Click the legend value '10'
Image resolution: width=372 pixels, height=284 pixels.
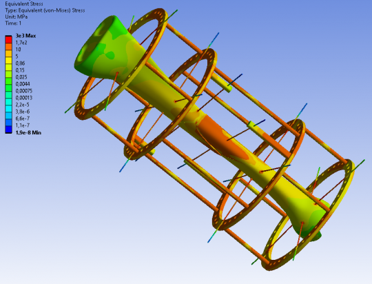point(19,50)
